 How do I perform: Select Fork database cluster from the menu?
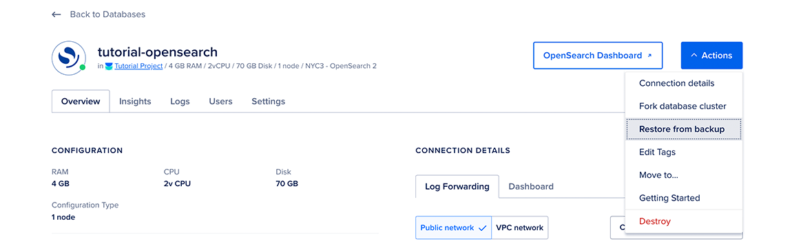pyautogui.click(x=683, y=106)
